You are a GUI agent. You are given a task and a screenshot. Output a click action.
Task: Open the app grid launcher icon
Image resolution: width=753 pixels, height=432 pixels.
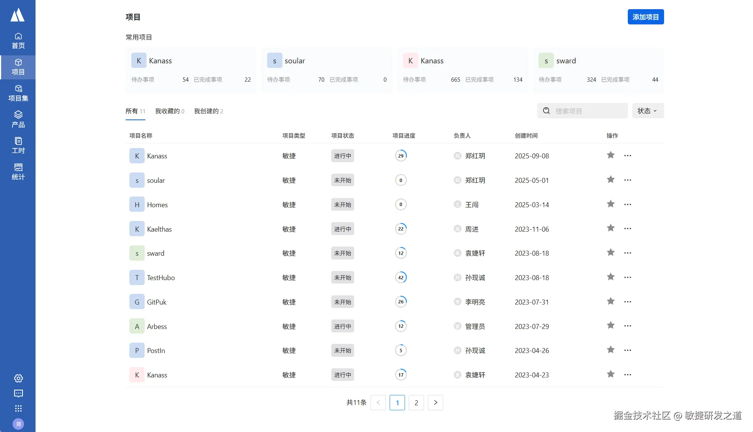18,408
